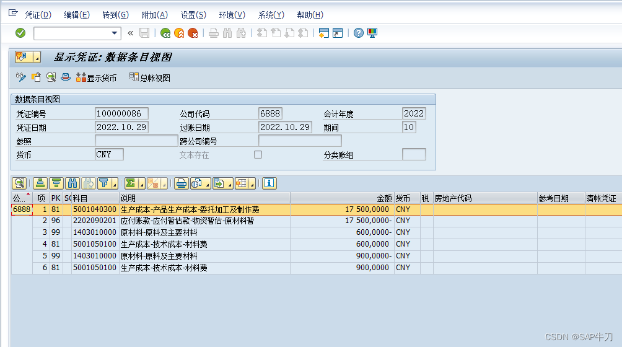The width and height of the screenshot is (622, 347).
Task: Click the Save diskette icon
Action: tap(144, 33)
